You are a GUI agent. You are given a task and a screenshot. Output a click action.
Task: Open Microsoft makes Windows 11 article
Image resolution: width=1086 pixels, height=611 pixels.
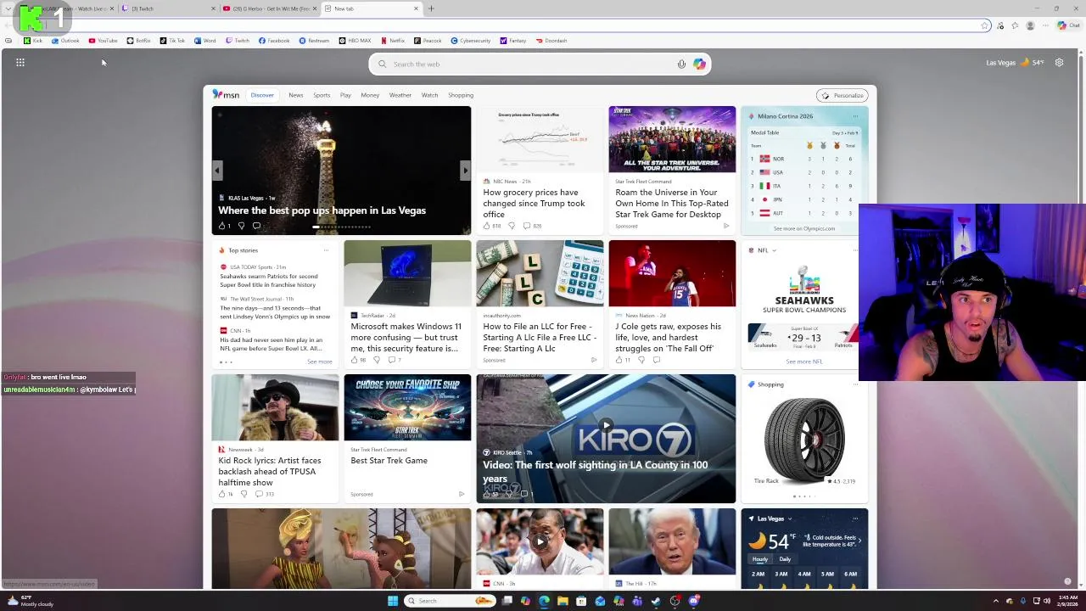406,338
